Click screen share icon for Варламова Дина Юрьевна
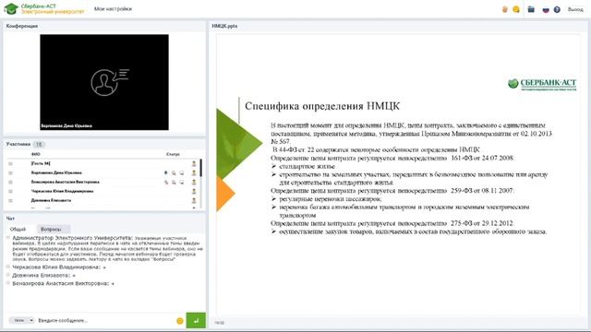 182,172
